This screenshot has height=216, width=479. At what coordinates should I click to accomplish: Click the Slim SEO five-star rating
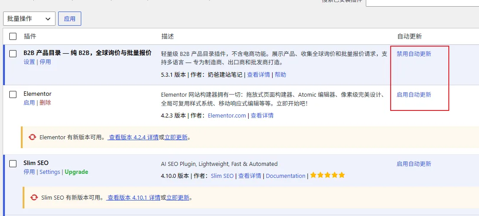[328, 176]
